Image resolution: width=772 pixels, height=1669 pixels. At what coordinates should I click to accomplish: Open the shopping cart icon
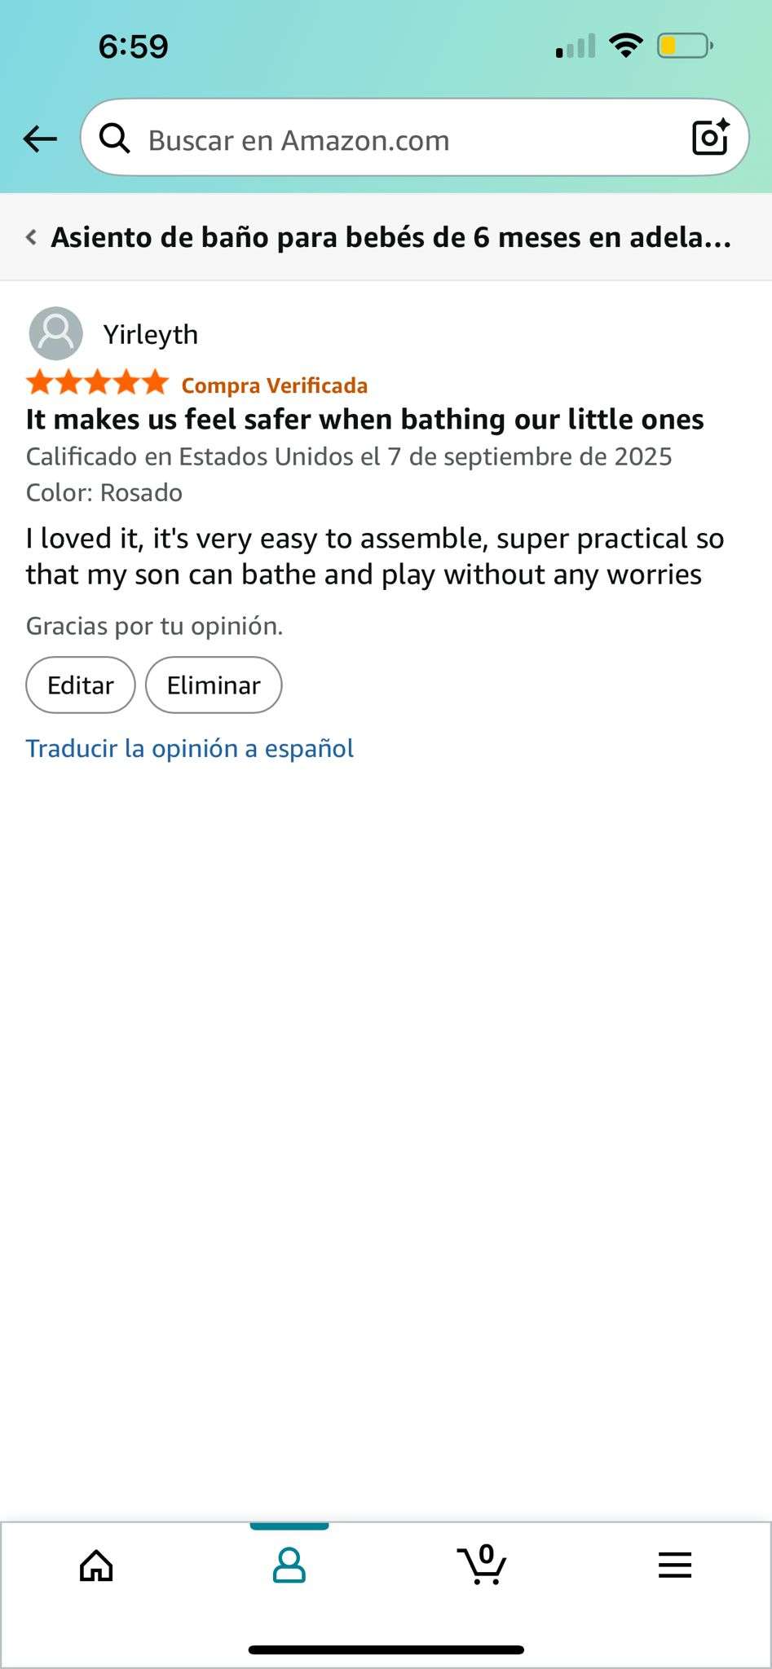(482, 1565)
